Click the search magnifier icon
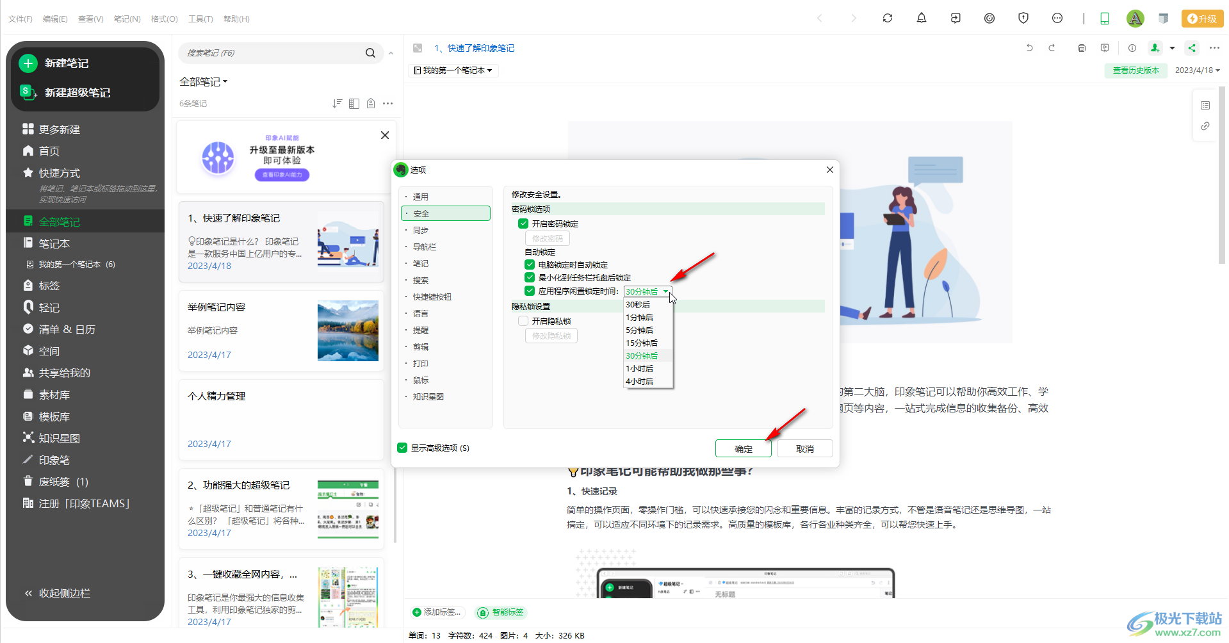Image resolution: width=1229 pixels, height=643 pixels. tap(370, 53)
